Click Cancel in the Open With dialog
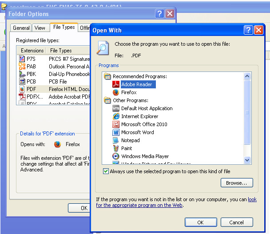The height and width of the screenshot is (234, 270). tap(236, 222)
